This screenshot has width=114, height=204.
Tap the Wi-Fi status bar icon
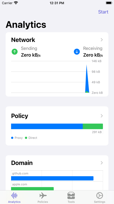pos(16,3)
